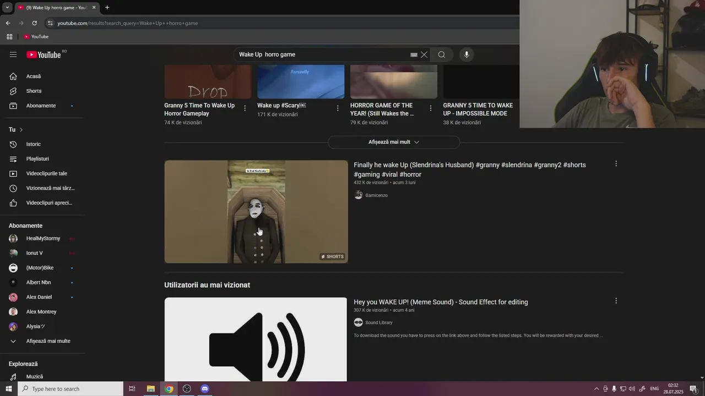Click in the YouTube search field
Viewport: 705px width, 396px height.
click(x=322, y=54)
